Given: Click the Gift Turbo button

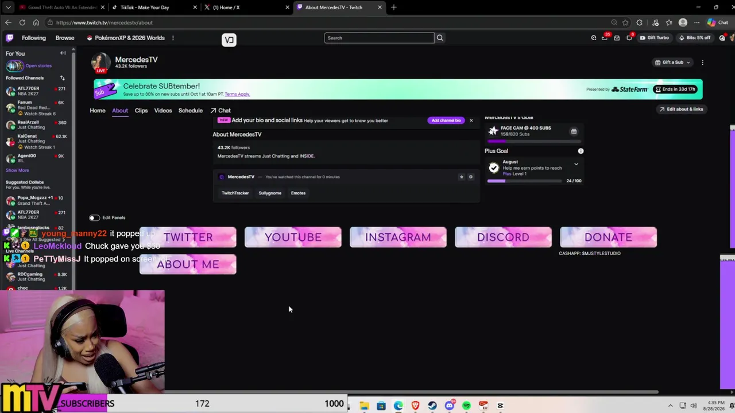Looking at the screenshot, I should pyautogui.click(x=654, y=38).
